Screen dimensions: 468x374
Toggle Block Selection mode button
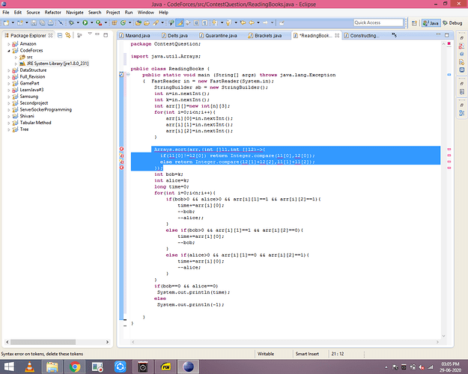196,22
